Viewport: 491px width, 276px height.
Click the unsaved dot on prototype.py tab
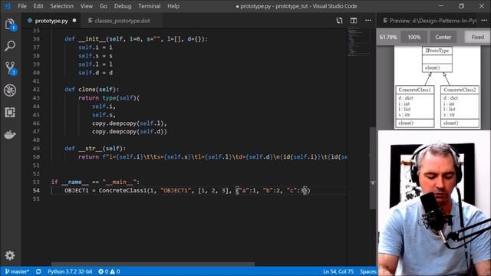(74, 21)
